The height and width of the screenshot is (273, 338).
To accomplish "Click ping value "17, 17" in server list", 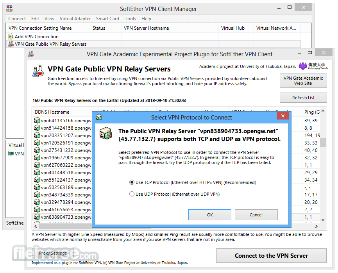I will coord(311,195).
